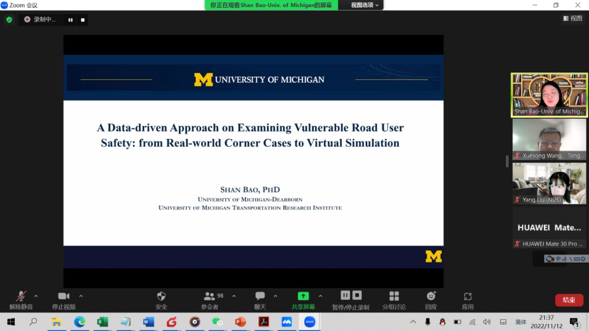Viewport: 589px width, 331px height.
Task: Open Breakout Rooms
Action: click(394, 296)
